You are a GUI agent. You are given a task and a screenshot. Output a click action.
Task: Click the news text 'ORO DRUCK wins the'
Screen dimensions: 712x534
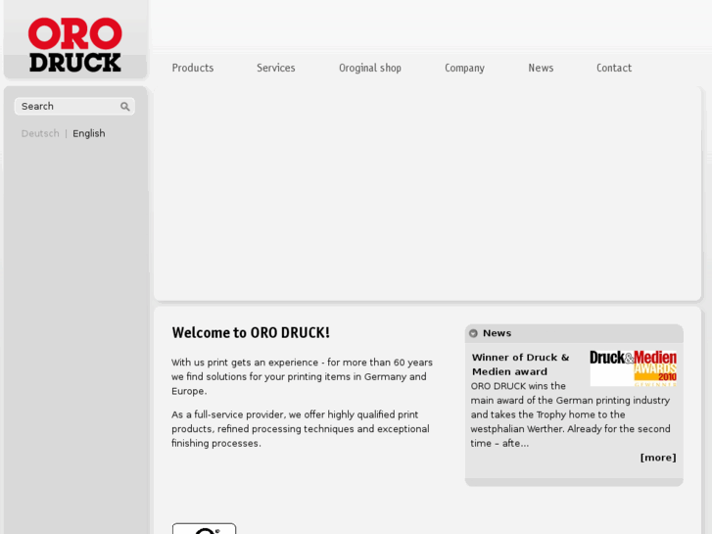point(518,386)
